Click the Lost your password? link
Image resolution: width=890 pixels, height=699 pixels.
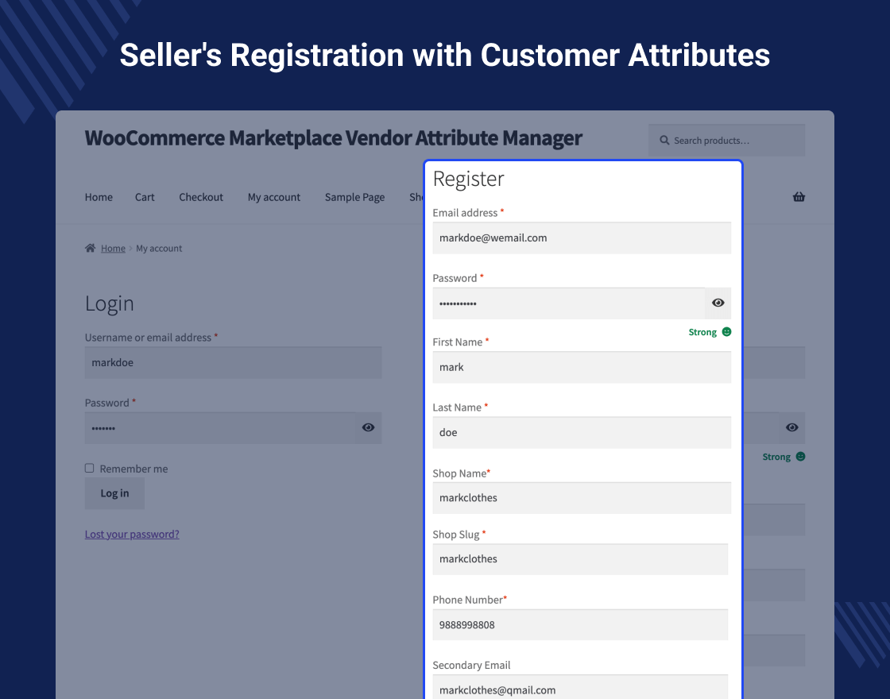coord(132,534)
